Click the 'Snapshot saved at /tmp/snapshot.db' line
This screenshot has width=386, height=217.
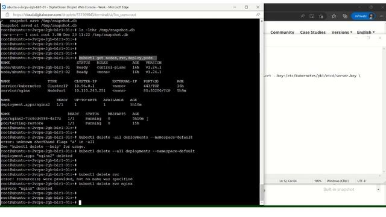[39, 25]
